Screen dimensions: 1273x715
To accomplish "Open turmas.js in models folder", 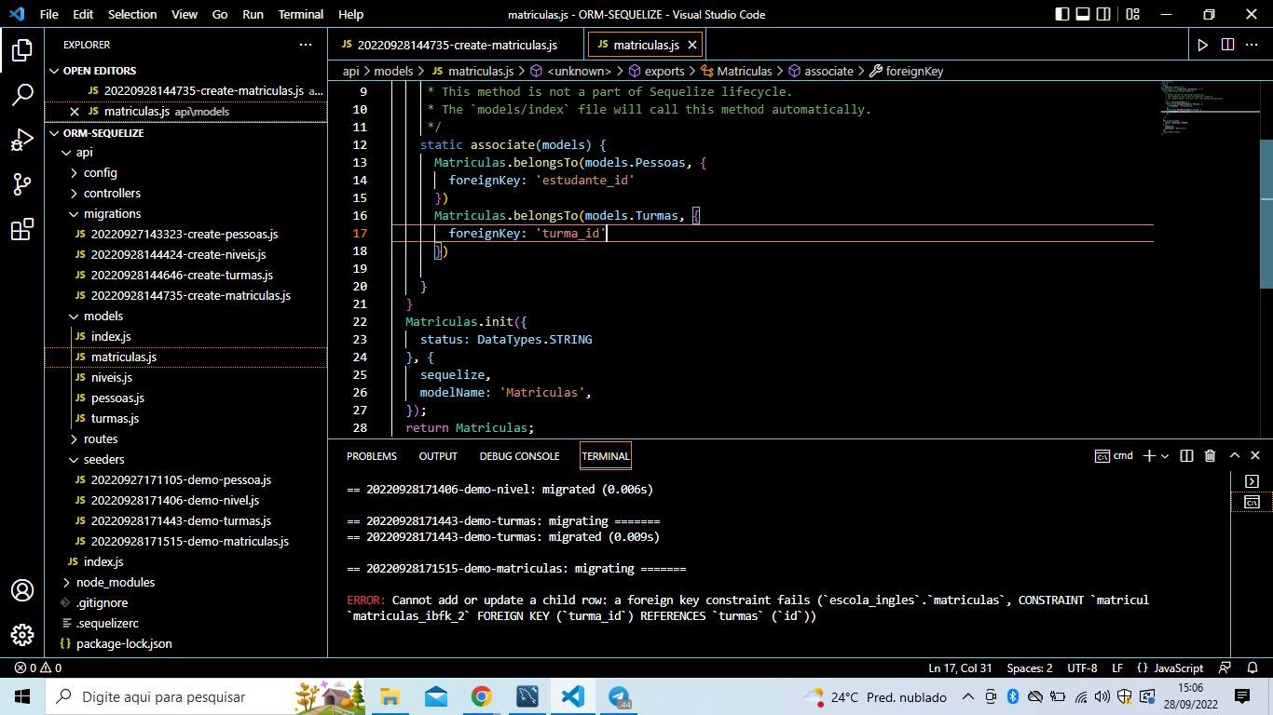I will (185, 419).
